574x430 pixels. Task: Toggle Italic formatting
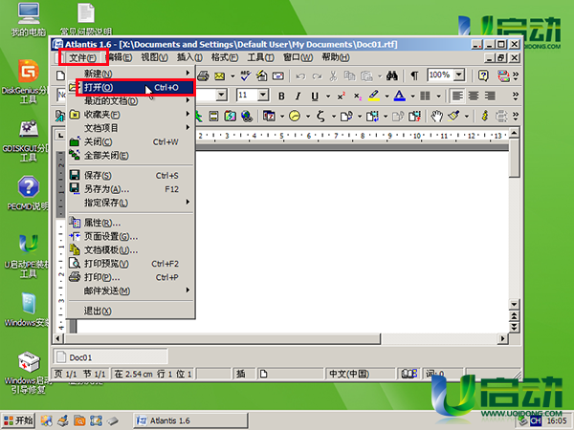point(298,97)
